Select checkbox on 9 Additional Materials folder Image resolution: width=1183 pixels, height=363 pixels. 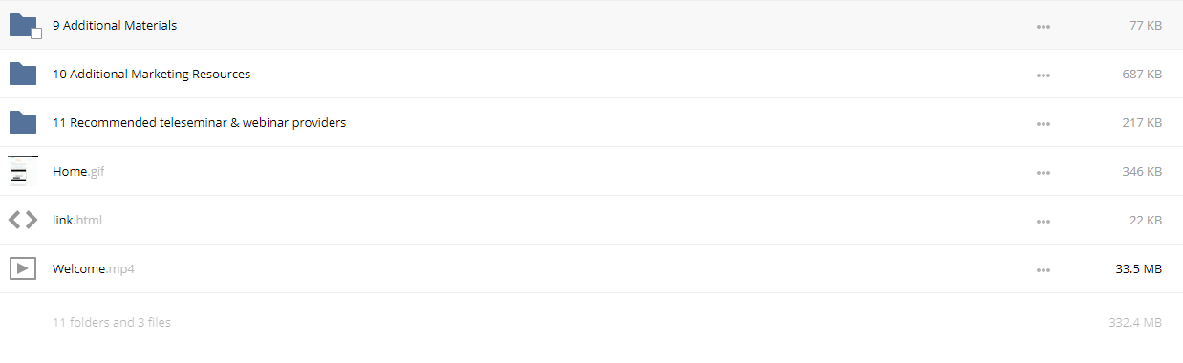pos(36,33)
